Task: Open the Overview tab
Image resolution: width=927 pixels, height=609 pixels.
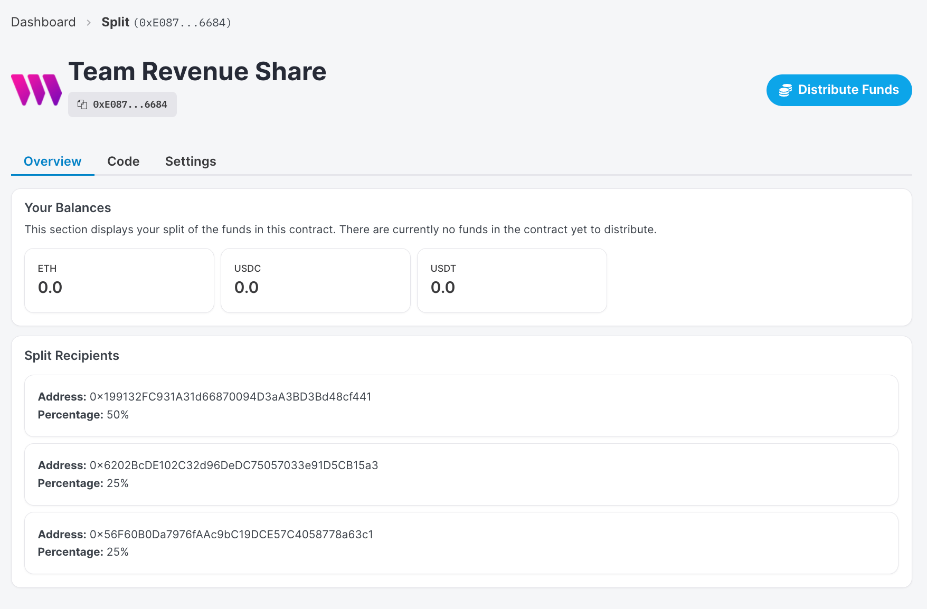Action: 53,161
